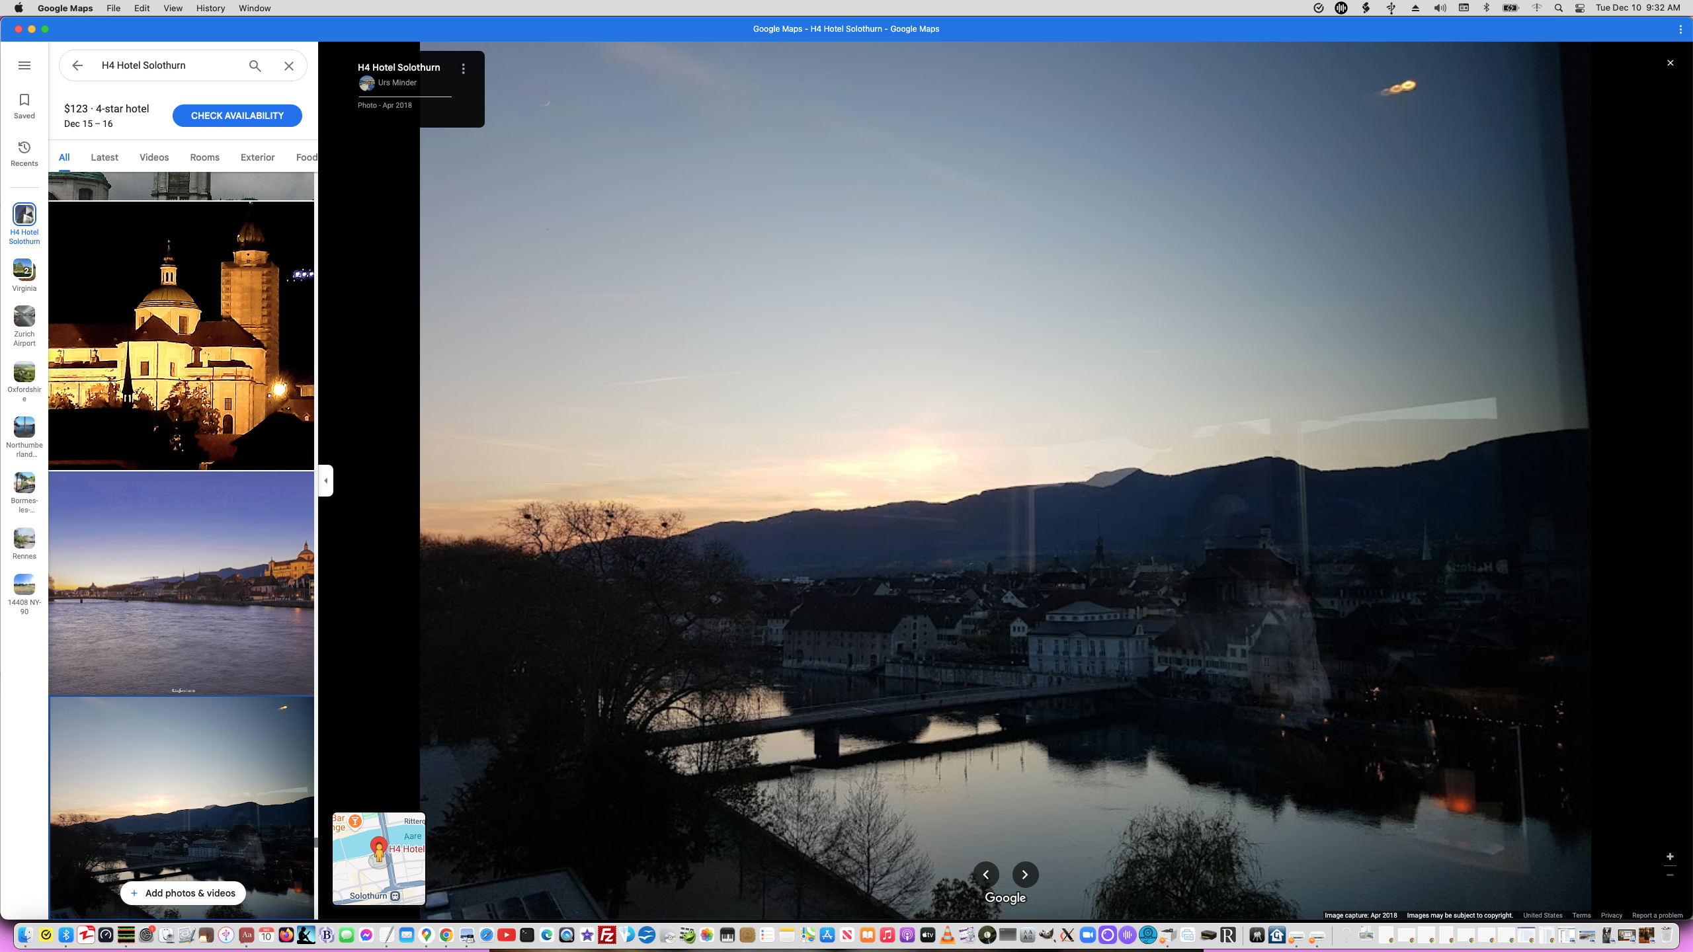Show the next photo arrow
Viewport: 1693px width, 952px height.
pyautogui.click(x=1025, y=875)
